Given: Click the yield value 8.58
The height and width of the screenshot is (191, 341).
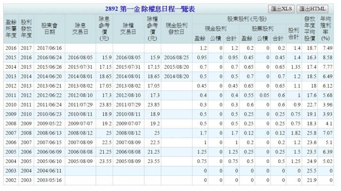Looking at the screenshot, I should tap(328, 58).
